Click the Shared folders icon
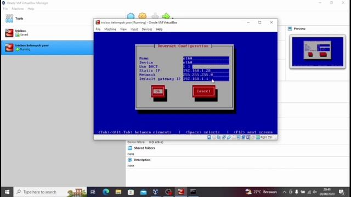Image resolution: width=351 pixels, height=197 pixels. pyautogui.click(x=130, y=148)
